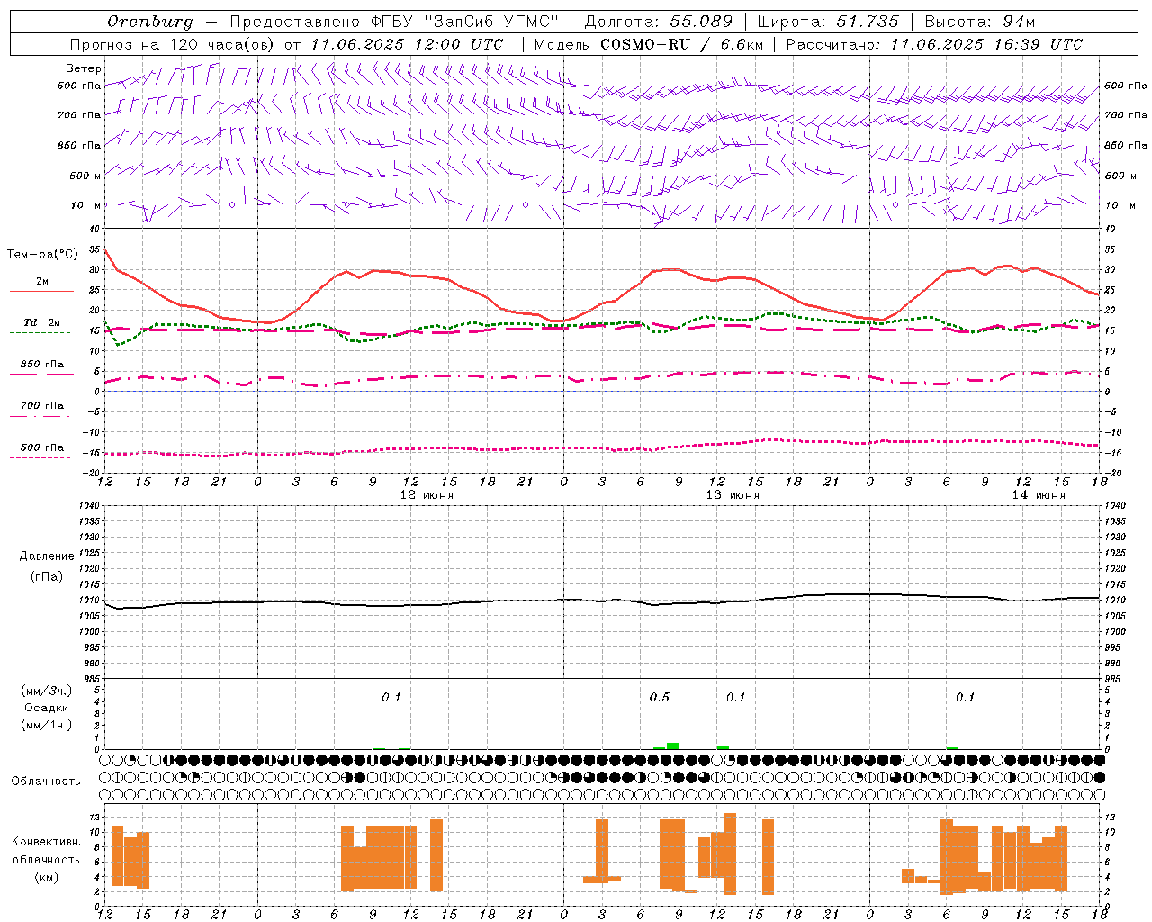Viewport: 1152px width, 922px height.
Task: Click the 'Td 2м' dew point legend entry
Action: 42,322
